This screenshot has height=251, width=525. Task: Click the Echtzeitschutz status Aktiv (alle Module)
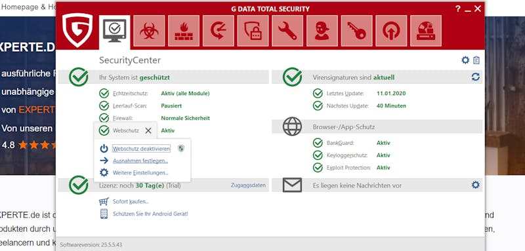click(185, 93)
